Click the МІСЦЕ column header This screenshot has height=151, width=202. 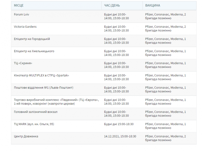click(x=19, y=5)
